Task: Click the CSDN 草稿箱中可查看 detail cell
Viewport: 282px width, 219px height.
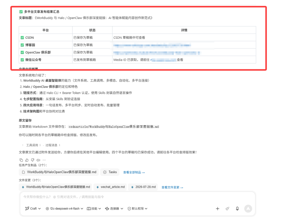Action: tap(184, 38)
